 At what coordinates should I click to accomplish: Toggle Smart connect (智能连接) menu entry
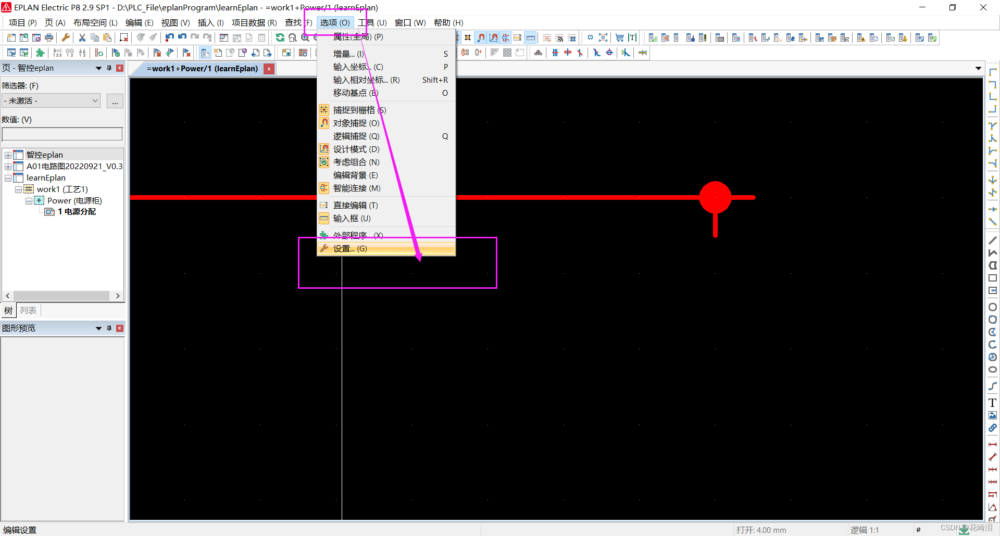coord(386,188)
